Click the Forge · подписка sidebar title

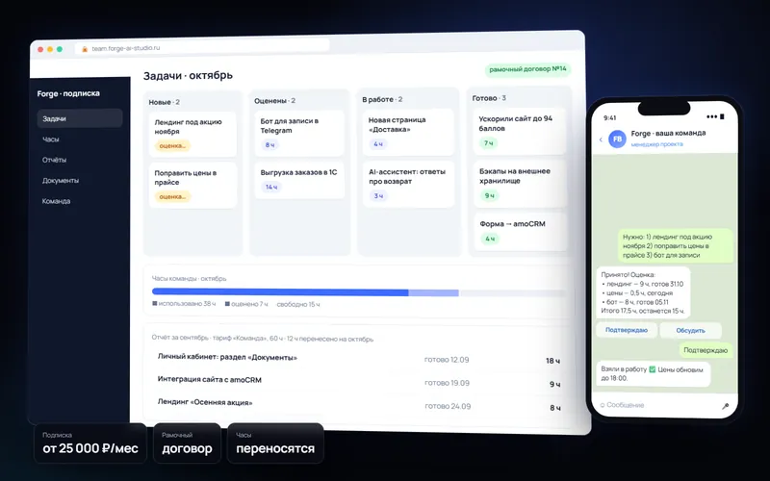pyautogui.click(x=68, y=93)
